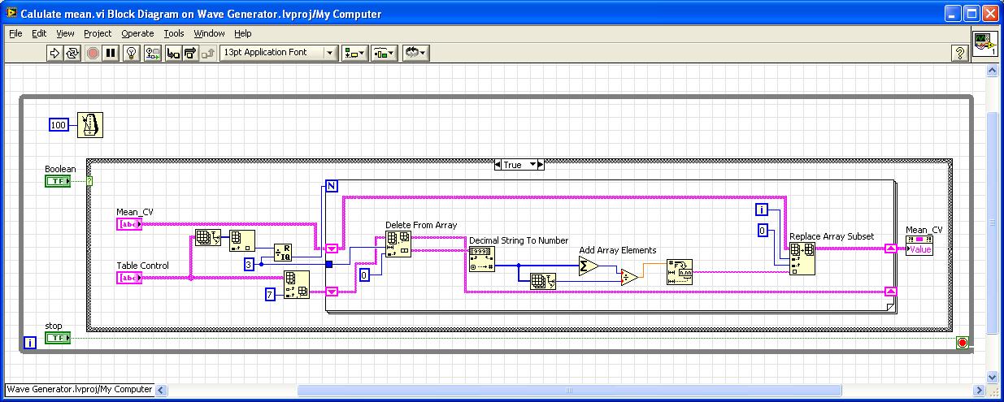This screenshot has width=1004, height=402.
Task: Select the Array Size node below Add Array Elements
Action: coord(544,281)
